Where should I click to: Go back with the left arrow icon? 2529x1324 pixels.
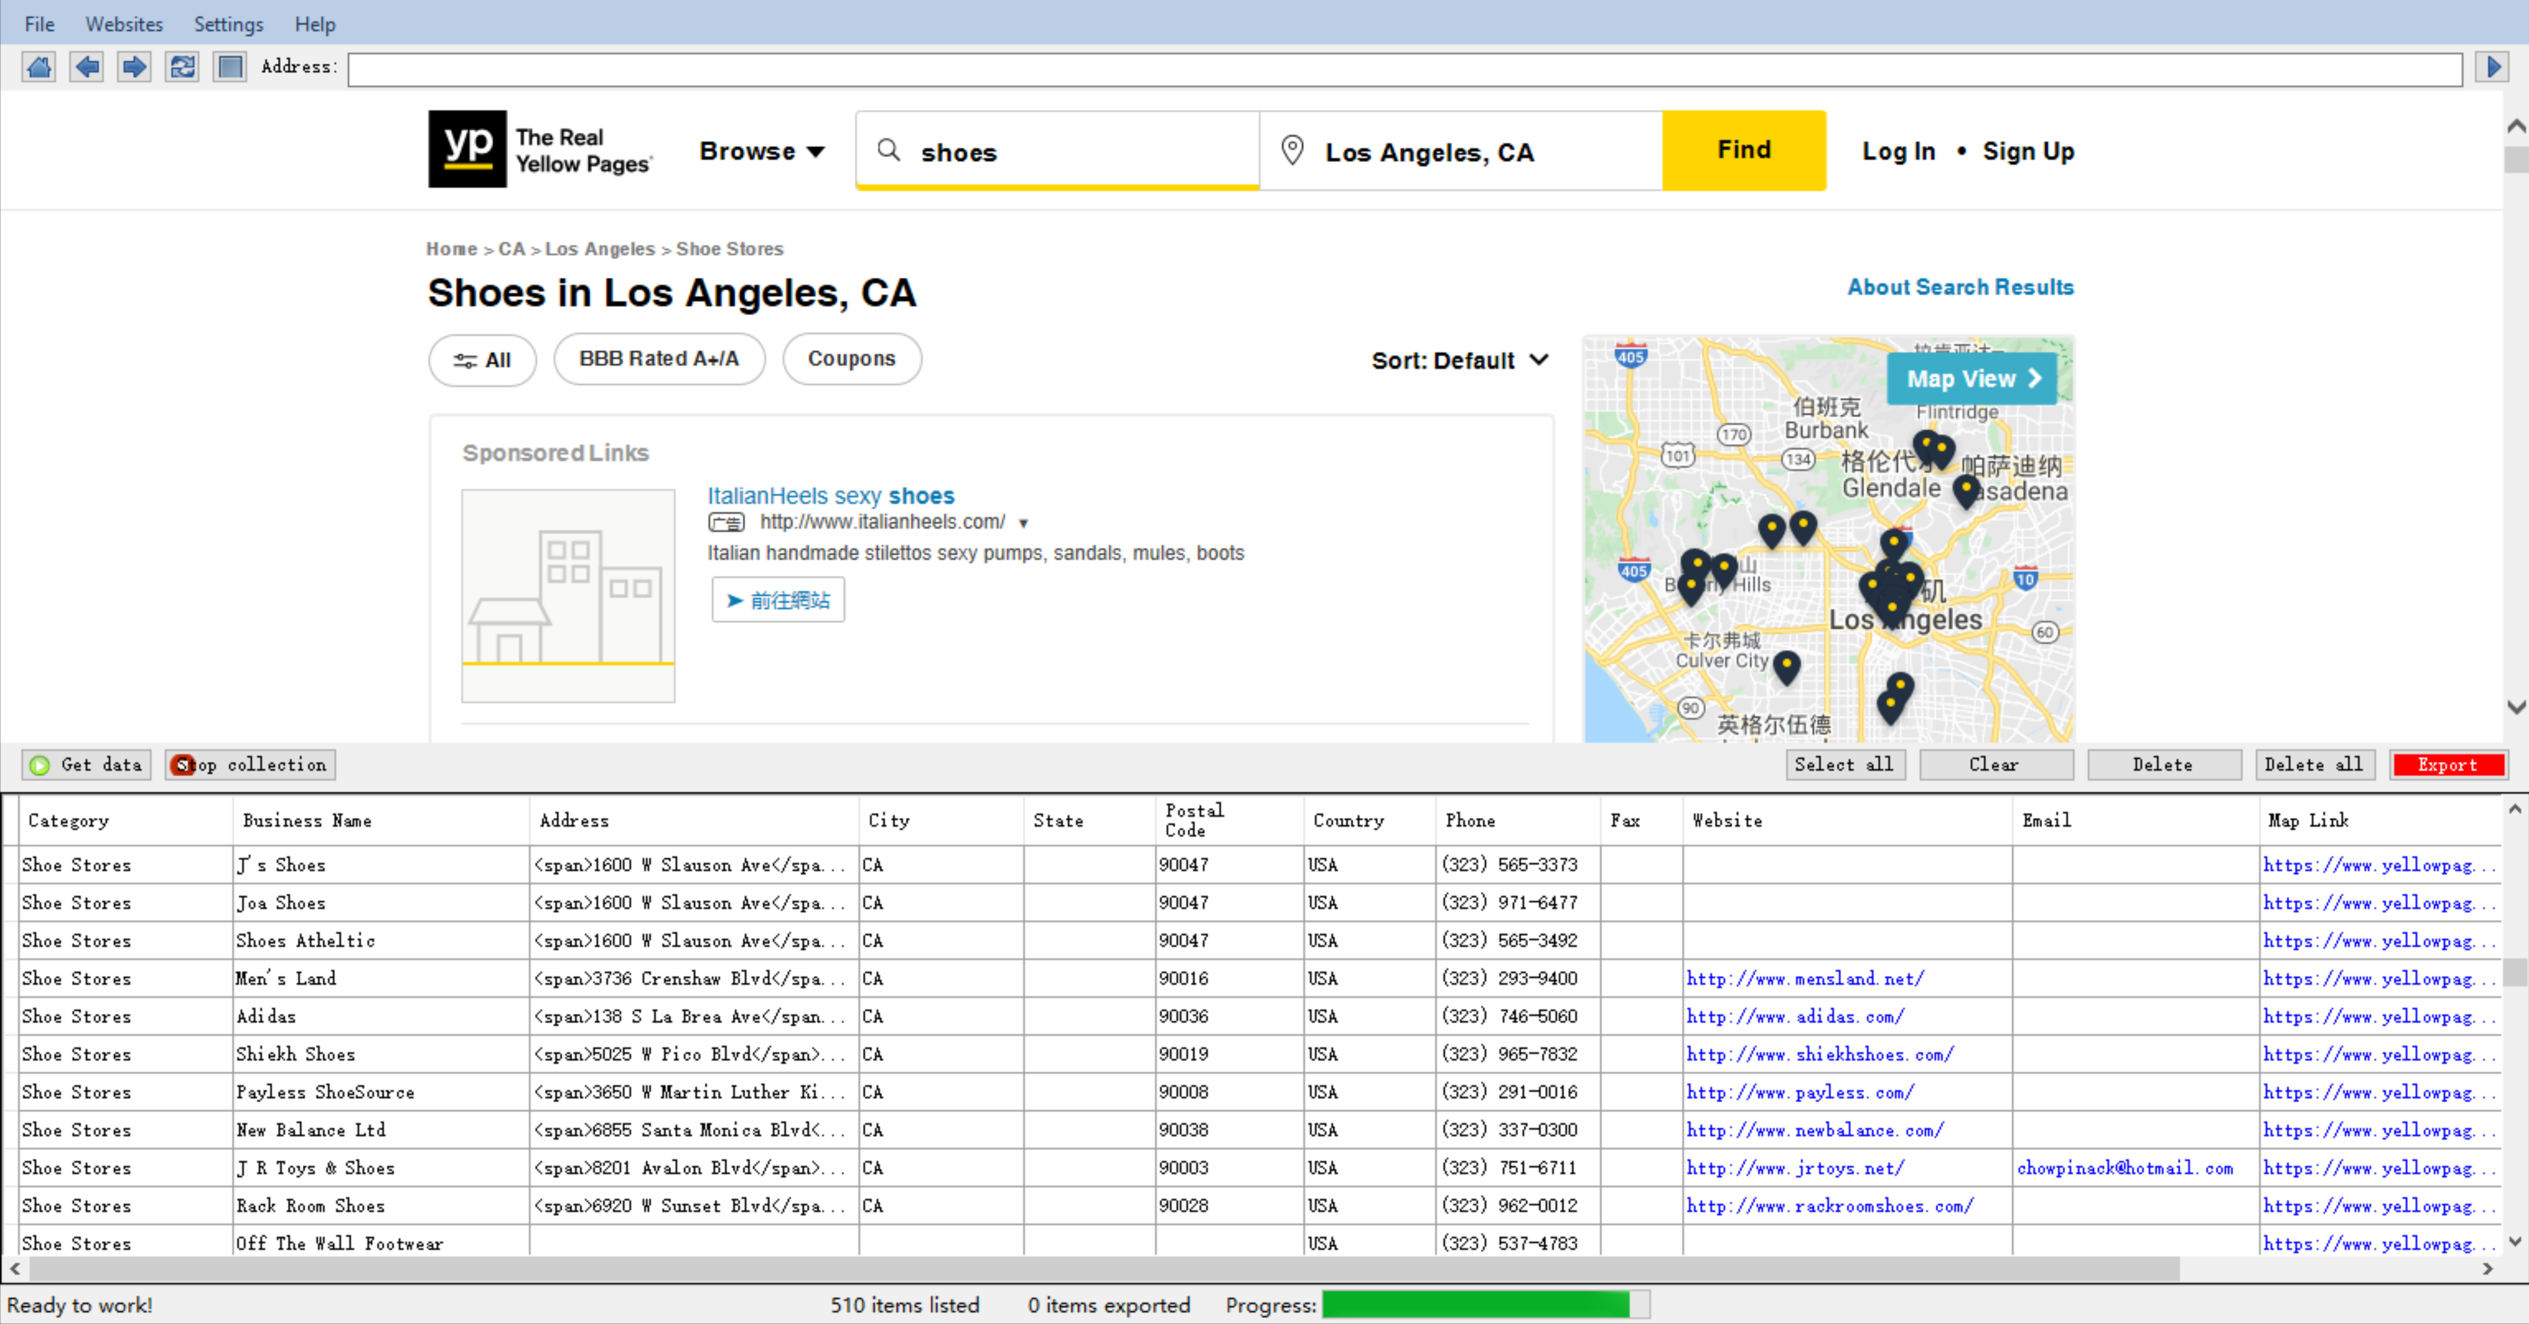(x=86, y=67)
